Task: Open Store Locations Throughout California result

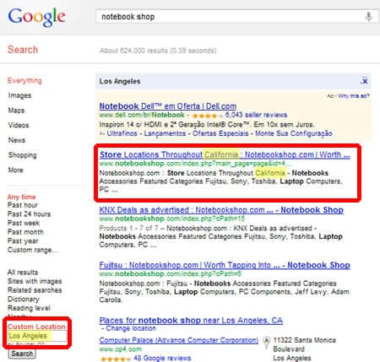Action: [x=225, y=154]
